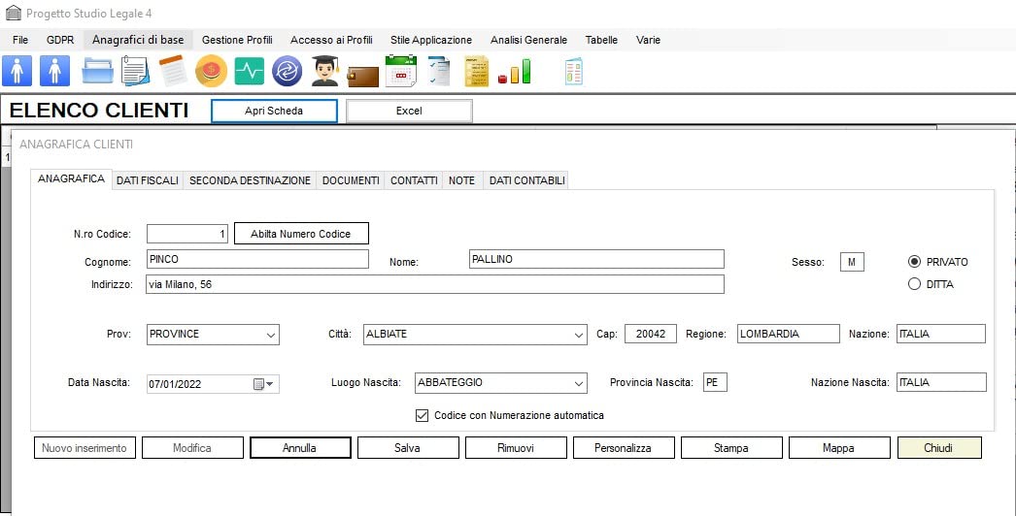
Task: Click the Modifica button
Action: (192, 447)
